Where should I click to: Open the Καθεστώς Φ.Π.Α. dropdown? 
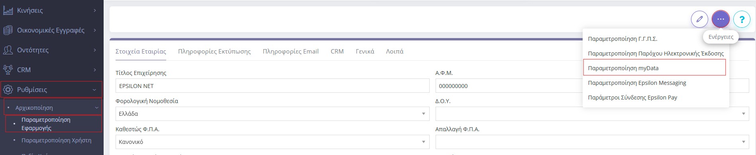[272, 142]
